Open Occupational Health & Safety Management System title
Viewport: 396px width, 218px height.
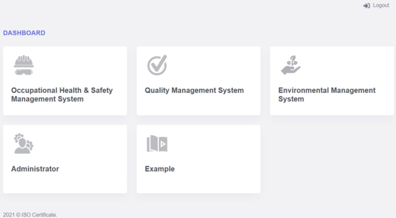click(62, 95)
